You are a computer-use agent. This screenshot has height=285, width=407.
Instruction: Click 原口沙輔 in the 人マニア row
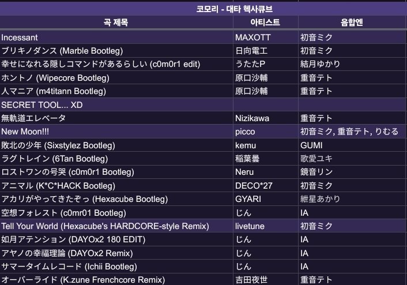tap(266, 91)
